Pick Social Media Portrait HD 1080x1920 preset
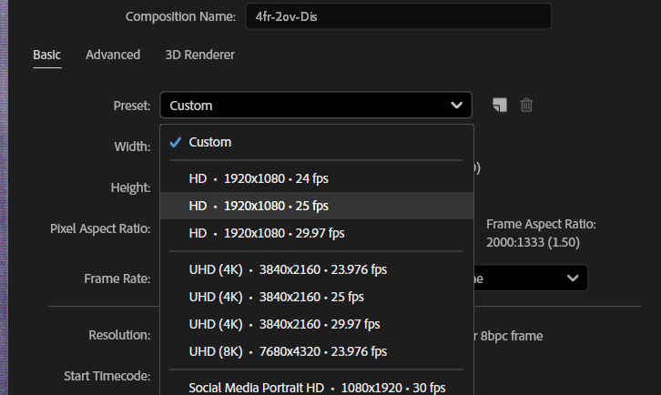Viewport: 661px width, 395px height. (x=317, y=387)
